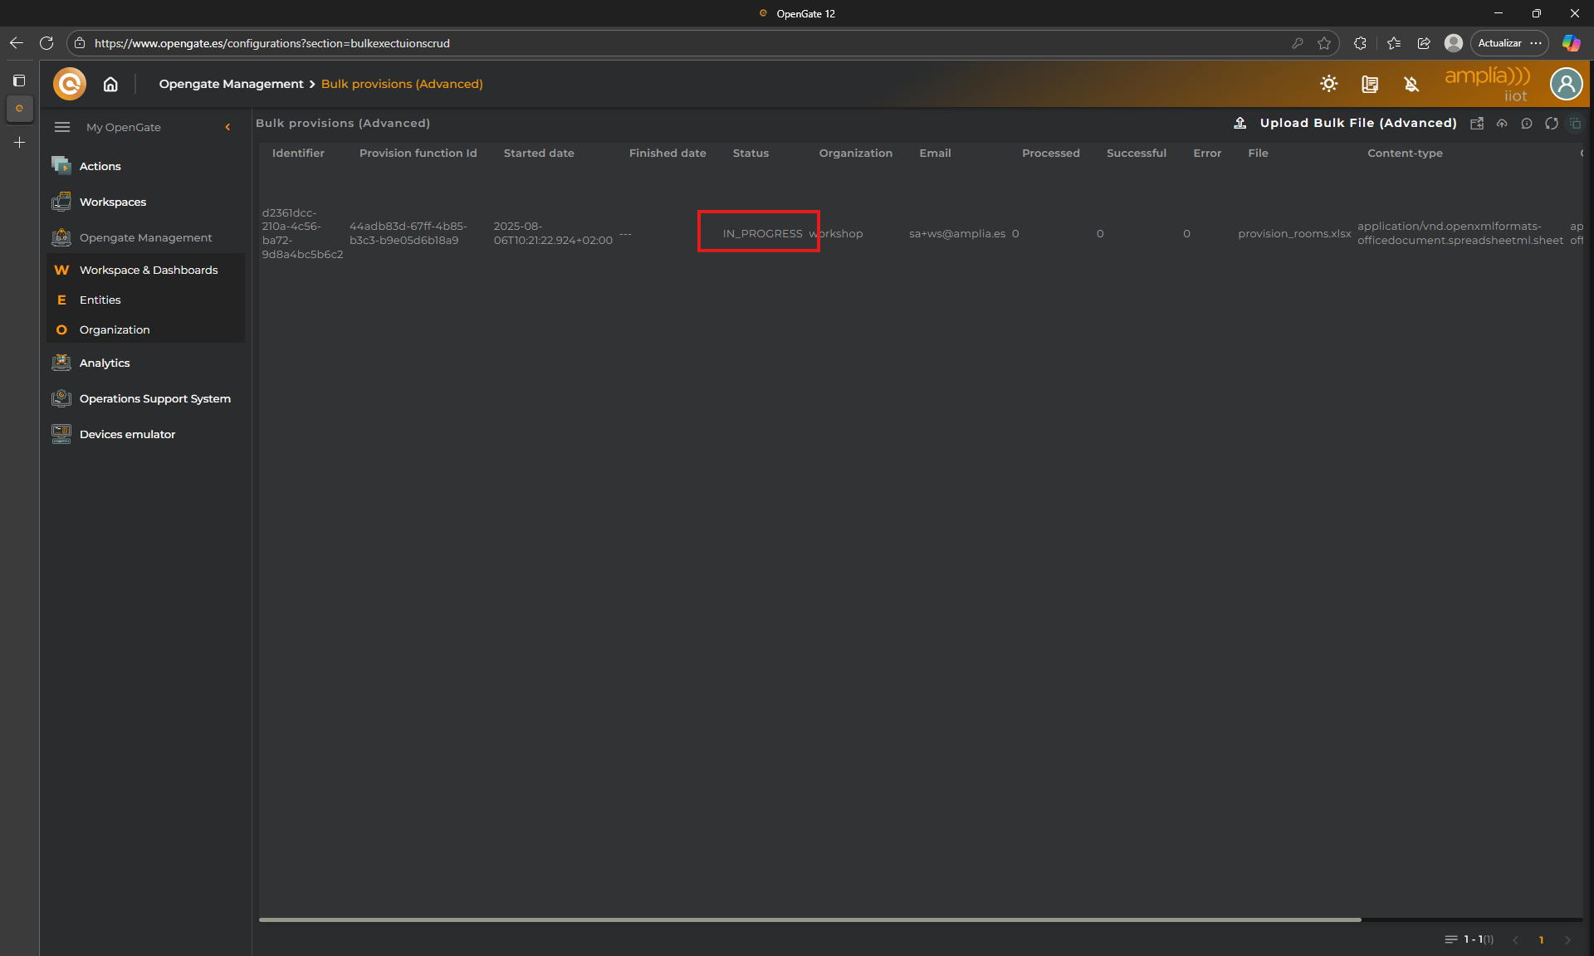The width and height of the screenshot is (1594, 956).
Task: Toggle light theme with the sun icon
Action: [x=1328, y=84]
